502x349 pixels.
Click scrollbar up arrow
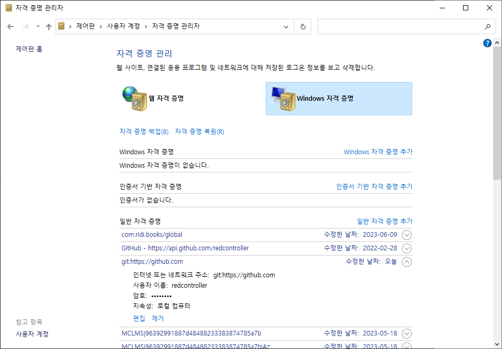point(497,43)
